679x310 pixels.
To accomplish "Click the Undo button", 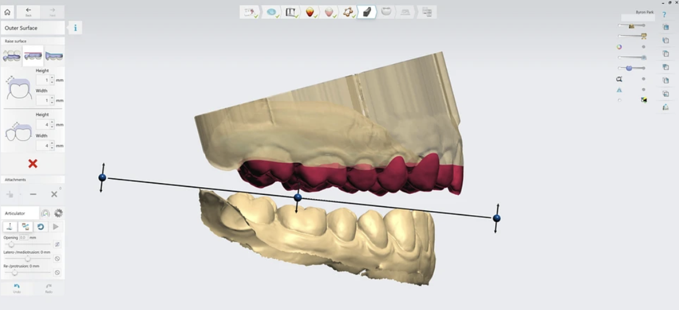I will (17, 288).
